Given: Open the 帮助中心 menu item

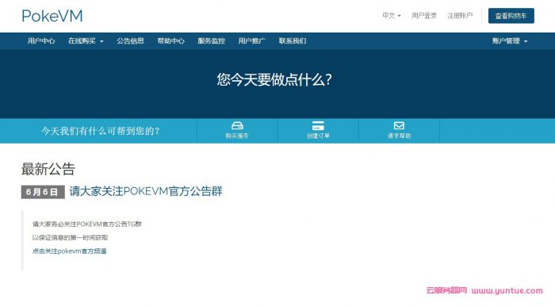Looking at the screenshot, I should coord(171,41).
